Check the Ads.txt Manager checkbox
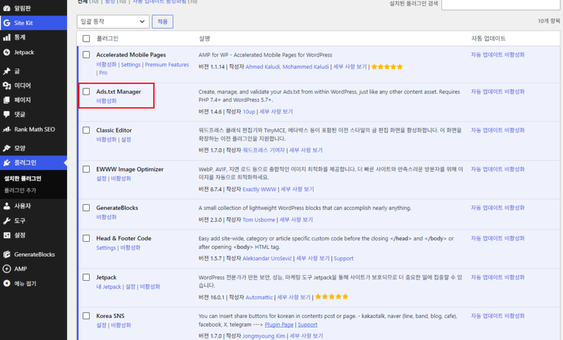This screenshot has width=563, height=340. pyautogui.click(x=86, y=92)
